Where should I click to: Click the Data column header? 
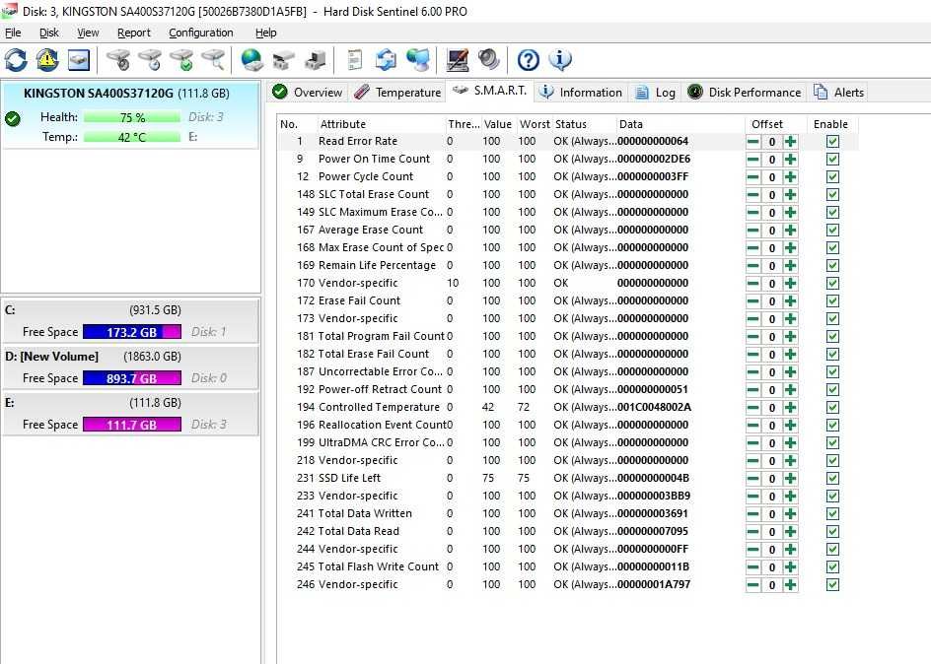click(680, 124)
